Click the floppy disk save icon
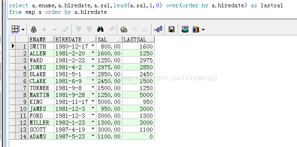 point(172,29)
